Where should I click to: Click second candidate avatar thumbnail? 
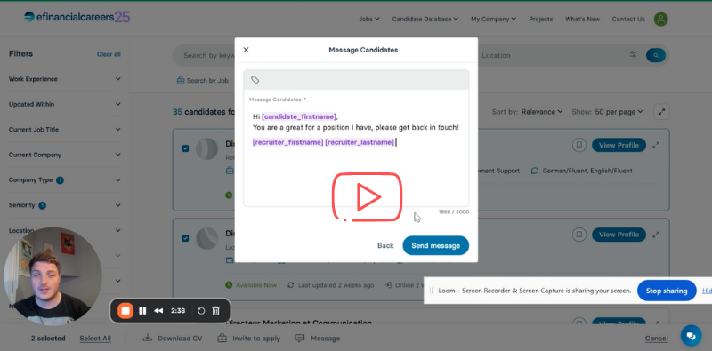pos(207,238)
